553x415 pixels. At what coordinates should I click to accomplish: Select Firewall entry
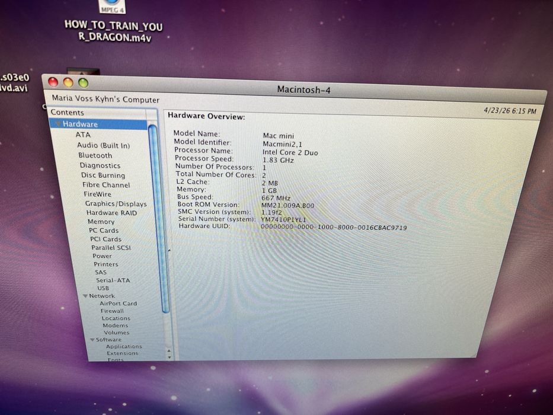[x=112, y=311]
